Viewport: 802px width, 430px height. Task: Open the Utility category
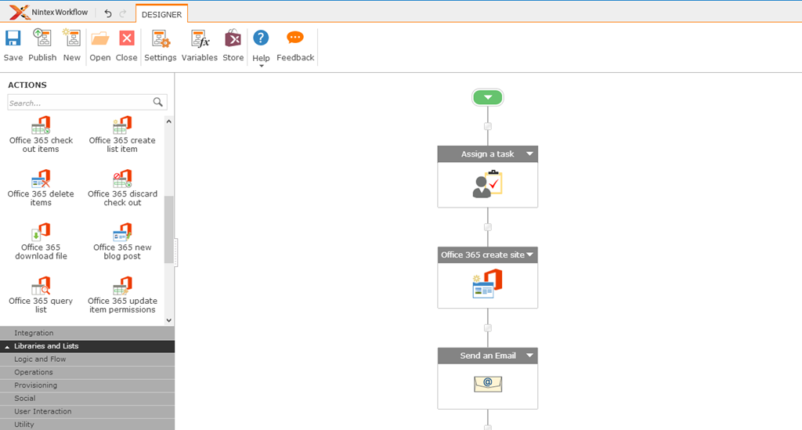(88, 425)
